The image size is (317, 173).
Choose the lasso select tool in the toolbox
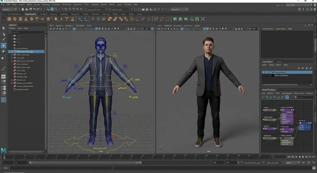[x=3, y=34]
